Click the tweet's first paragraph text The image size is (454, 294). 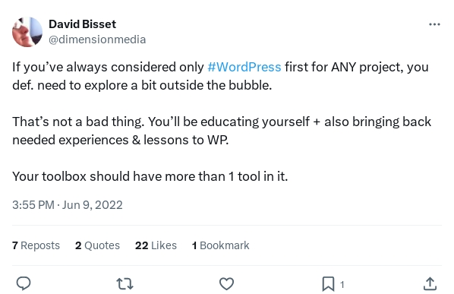[220, 76]
